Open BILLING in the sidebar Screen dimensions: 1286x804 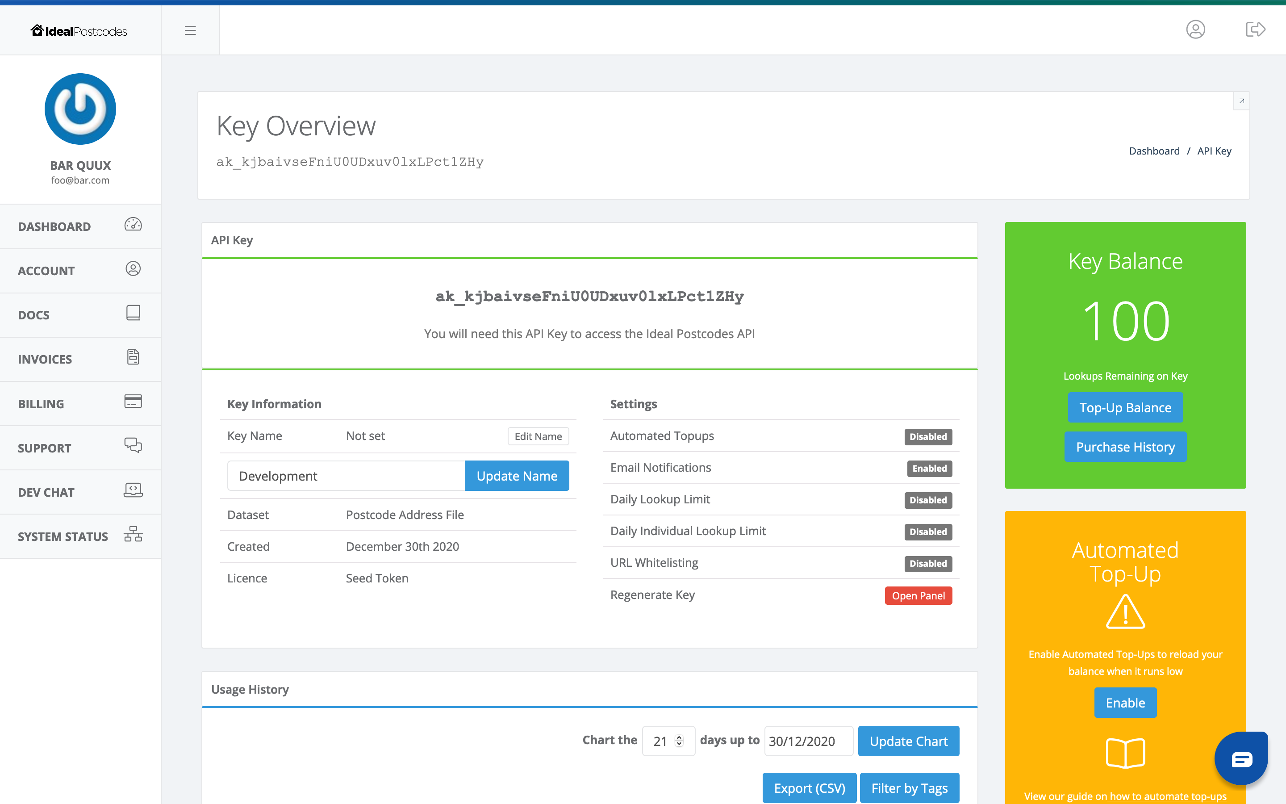tap(80, 404)
